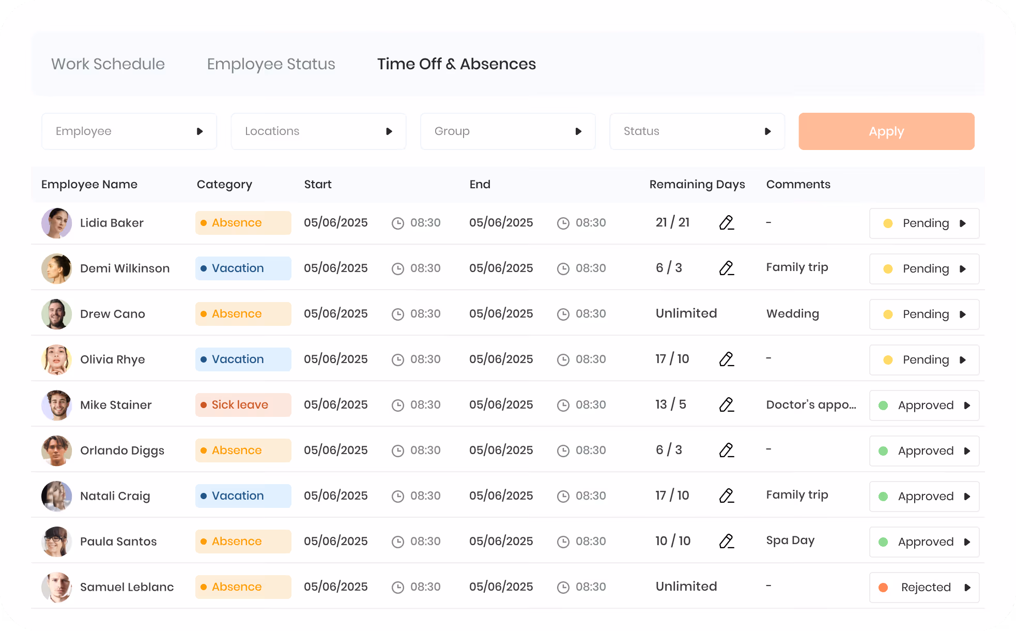This screenshot has width=1016, height=631.
Task: Change Olivia Rhye's Pending status
Action: point(924,360)
